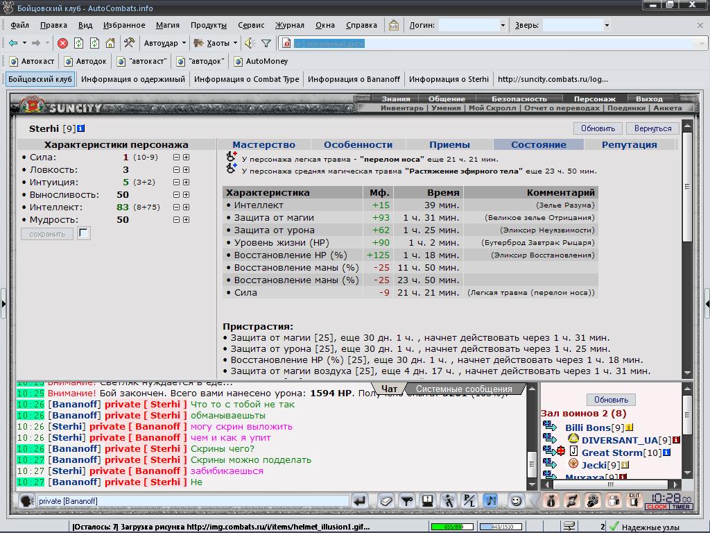Click the scroll icon in bottom bar

coord(572,501)
